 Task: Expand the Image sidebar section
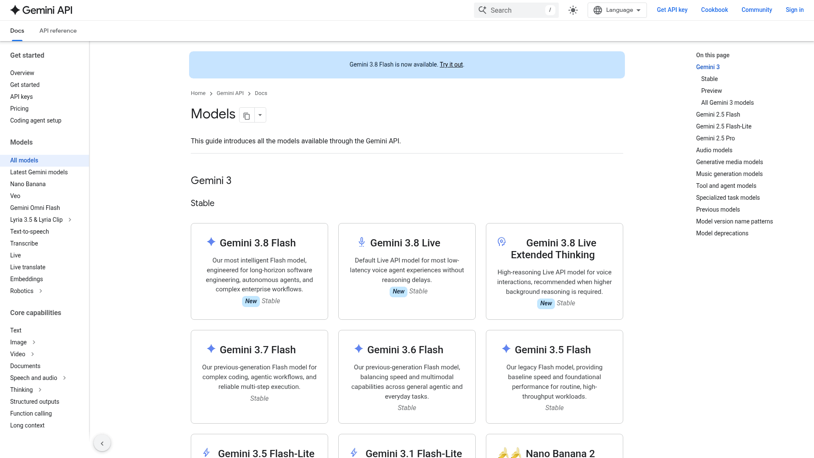(34, 342)
